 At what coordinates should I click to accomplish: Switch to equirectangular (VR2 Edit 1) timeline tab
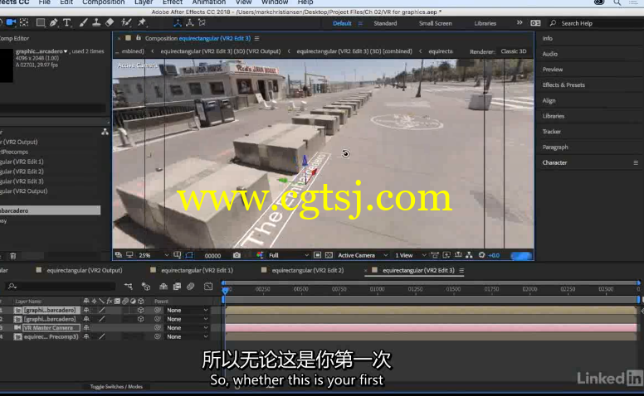197,270
